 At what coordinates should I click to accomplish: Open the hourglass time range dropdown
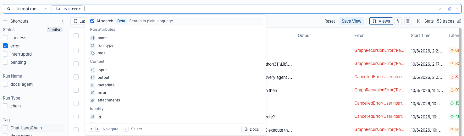point(78,21)
